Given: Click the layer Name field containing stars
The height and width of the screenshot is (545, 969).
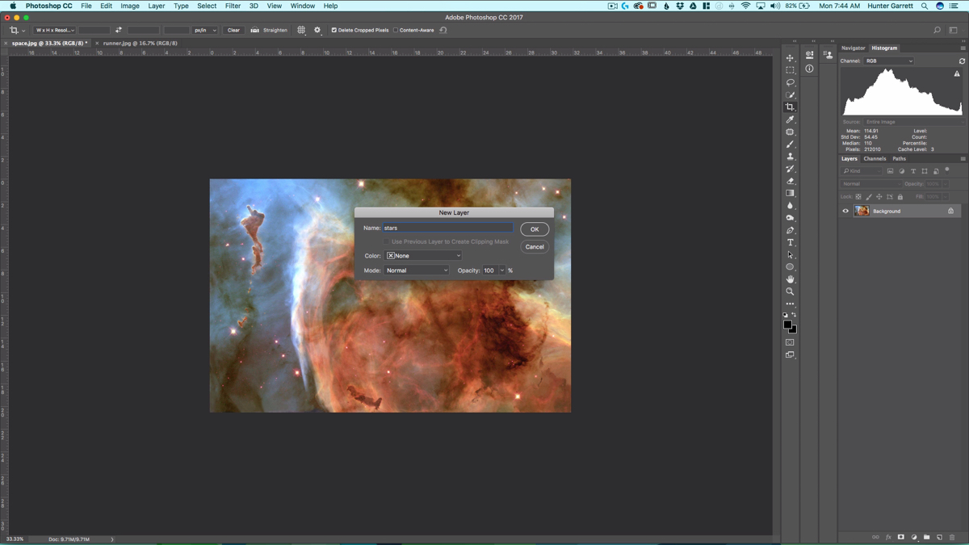Looking at the screenshot, I should click(x=448, y=228).
